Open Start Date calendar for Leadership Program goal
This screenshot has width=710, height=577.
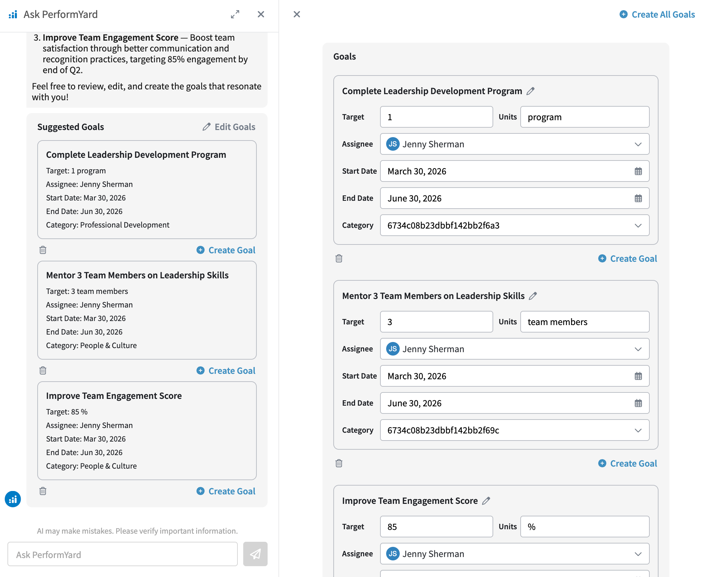click(x=638, y=171)
